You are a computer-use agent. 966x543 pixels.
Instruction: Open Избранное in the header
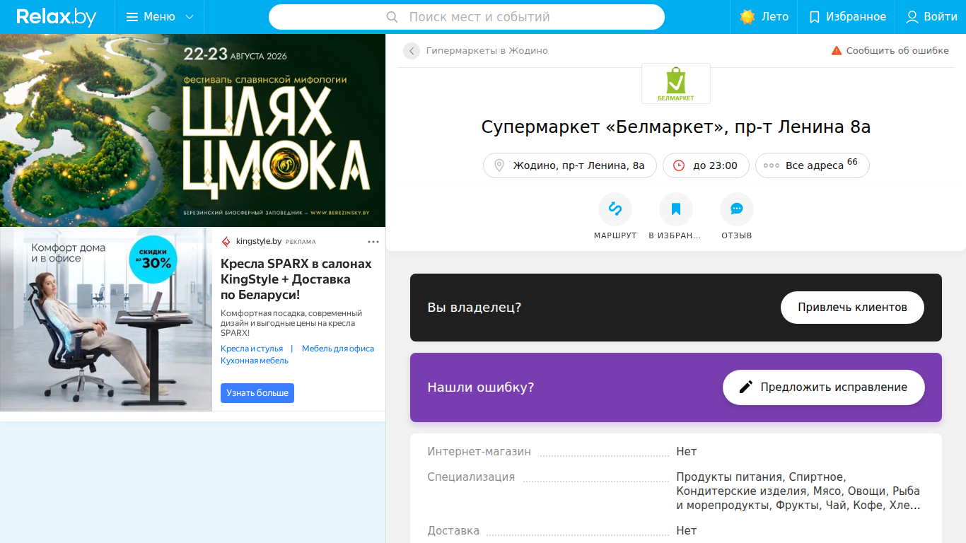click(x=847, y=17)
